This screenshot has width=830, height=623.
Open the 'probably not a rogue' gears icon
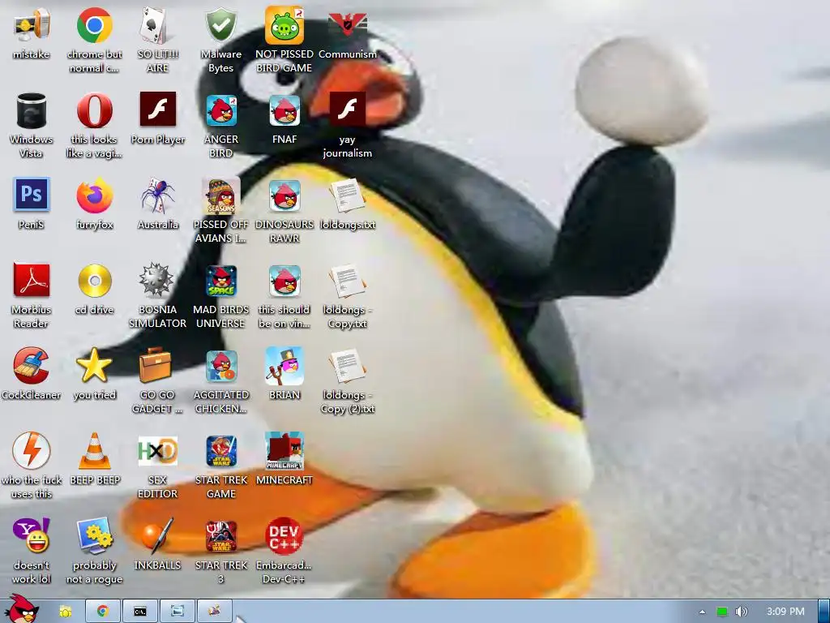94,536
